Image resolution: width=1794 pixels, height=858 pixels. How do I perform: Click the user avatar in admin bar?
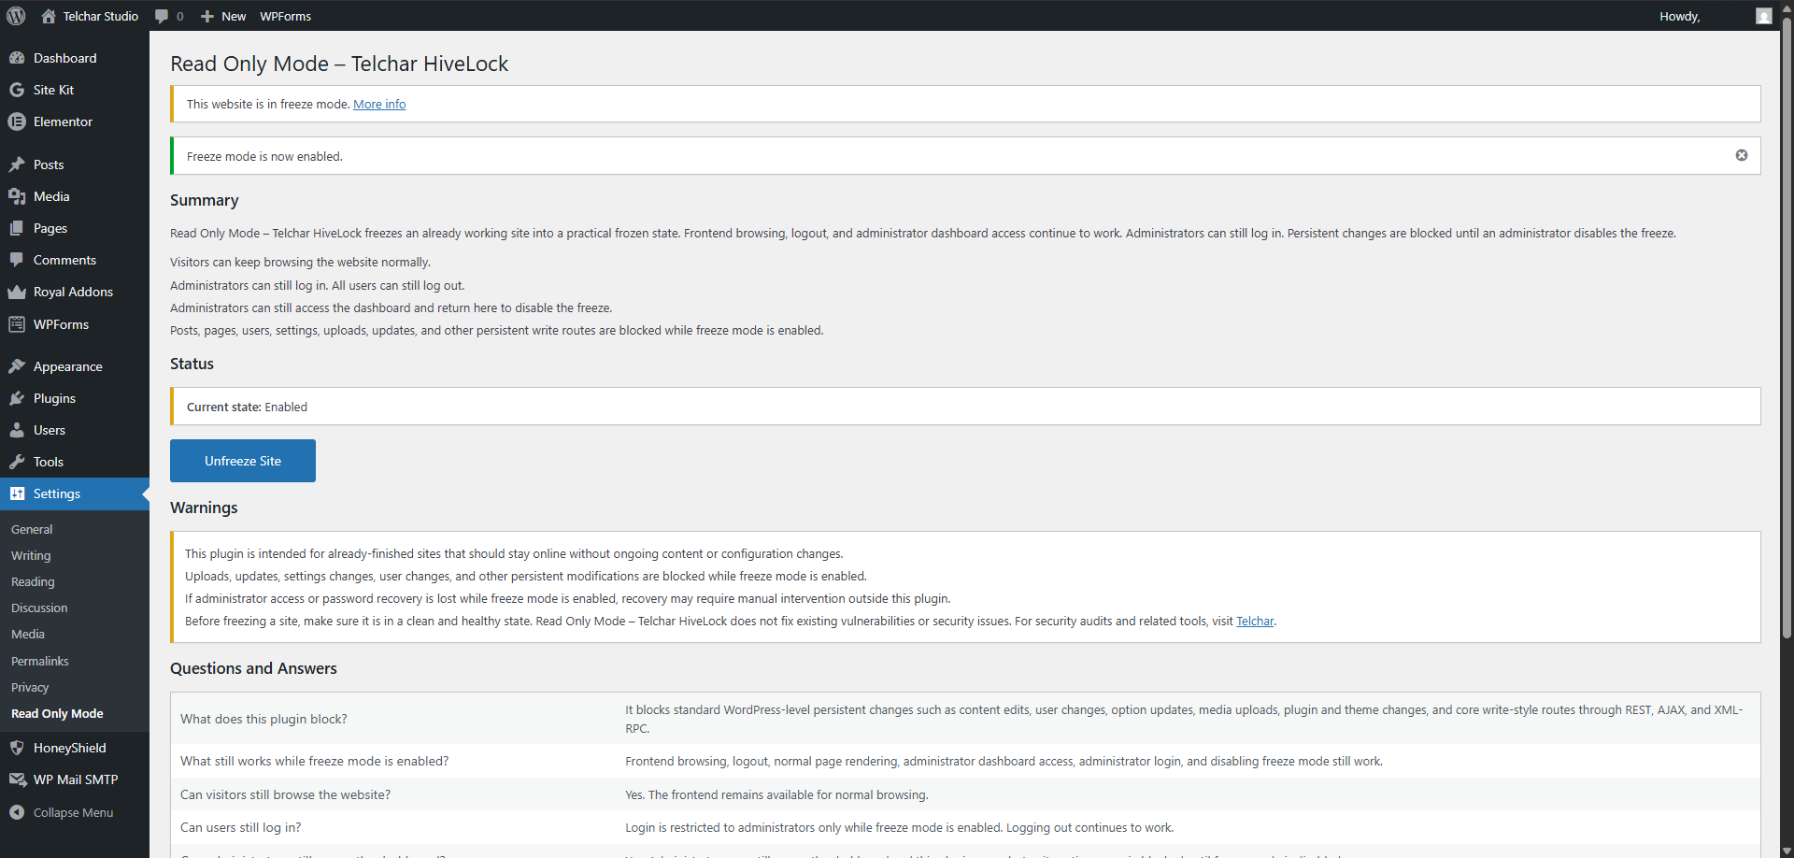tap(1764, 16)
